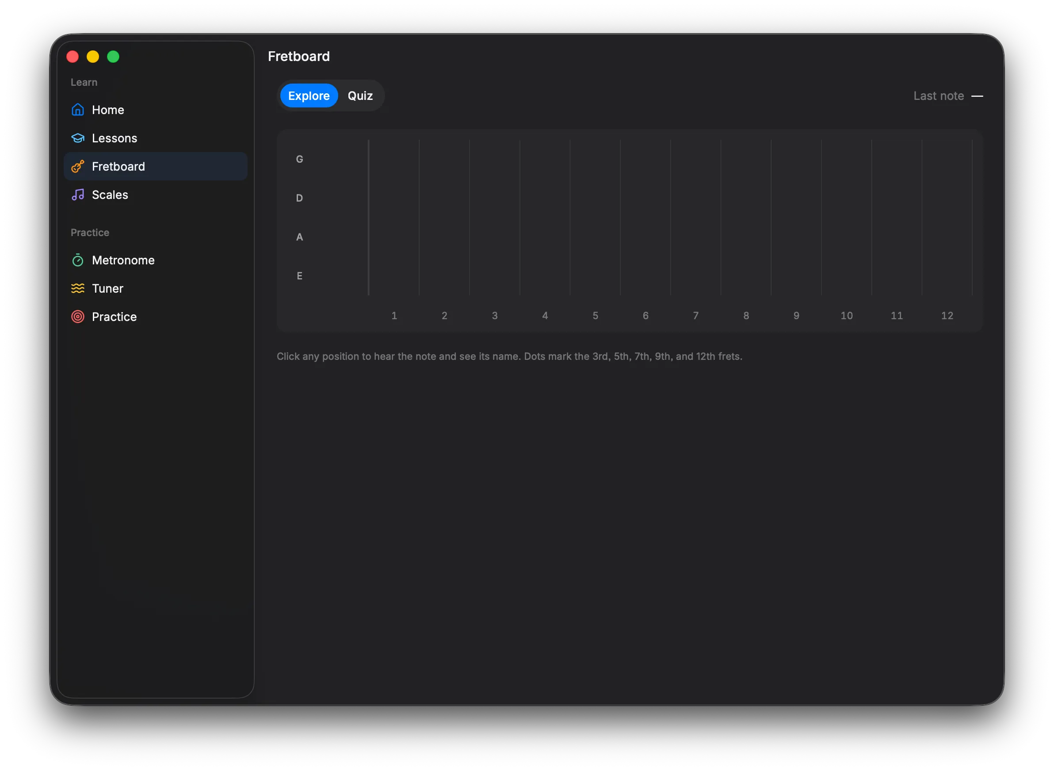
Task: Click fret number 12 label
Action: [x=947, y=316]
